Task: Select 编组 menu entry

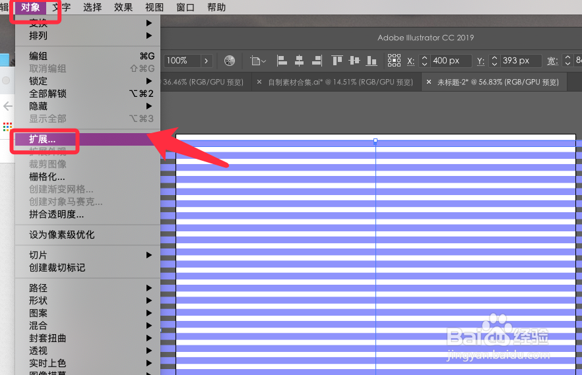Action: pos(88,56)
